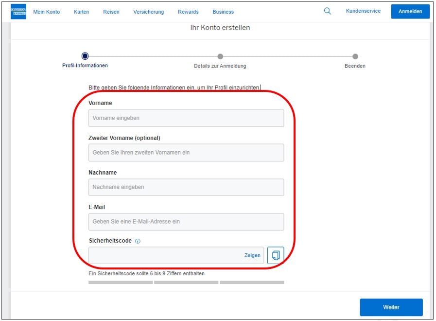Click the Kundenservice link

[x=363, y=11]
